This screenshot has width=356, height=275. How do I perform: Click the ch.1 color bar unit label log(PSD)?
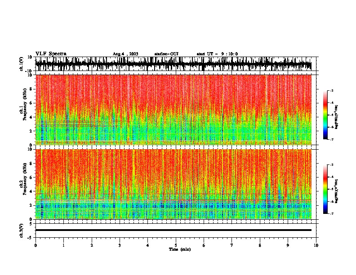(337, 117)
